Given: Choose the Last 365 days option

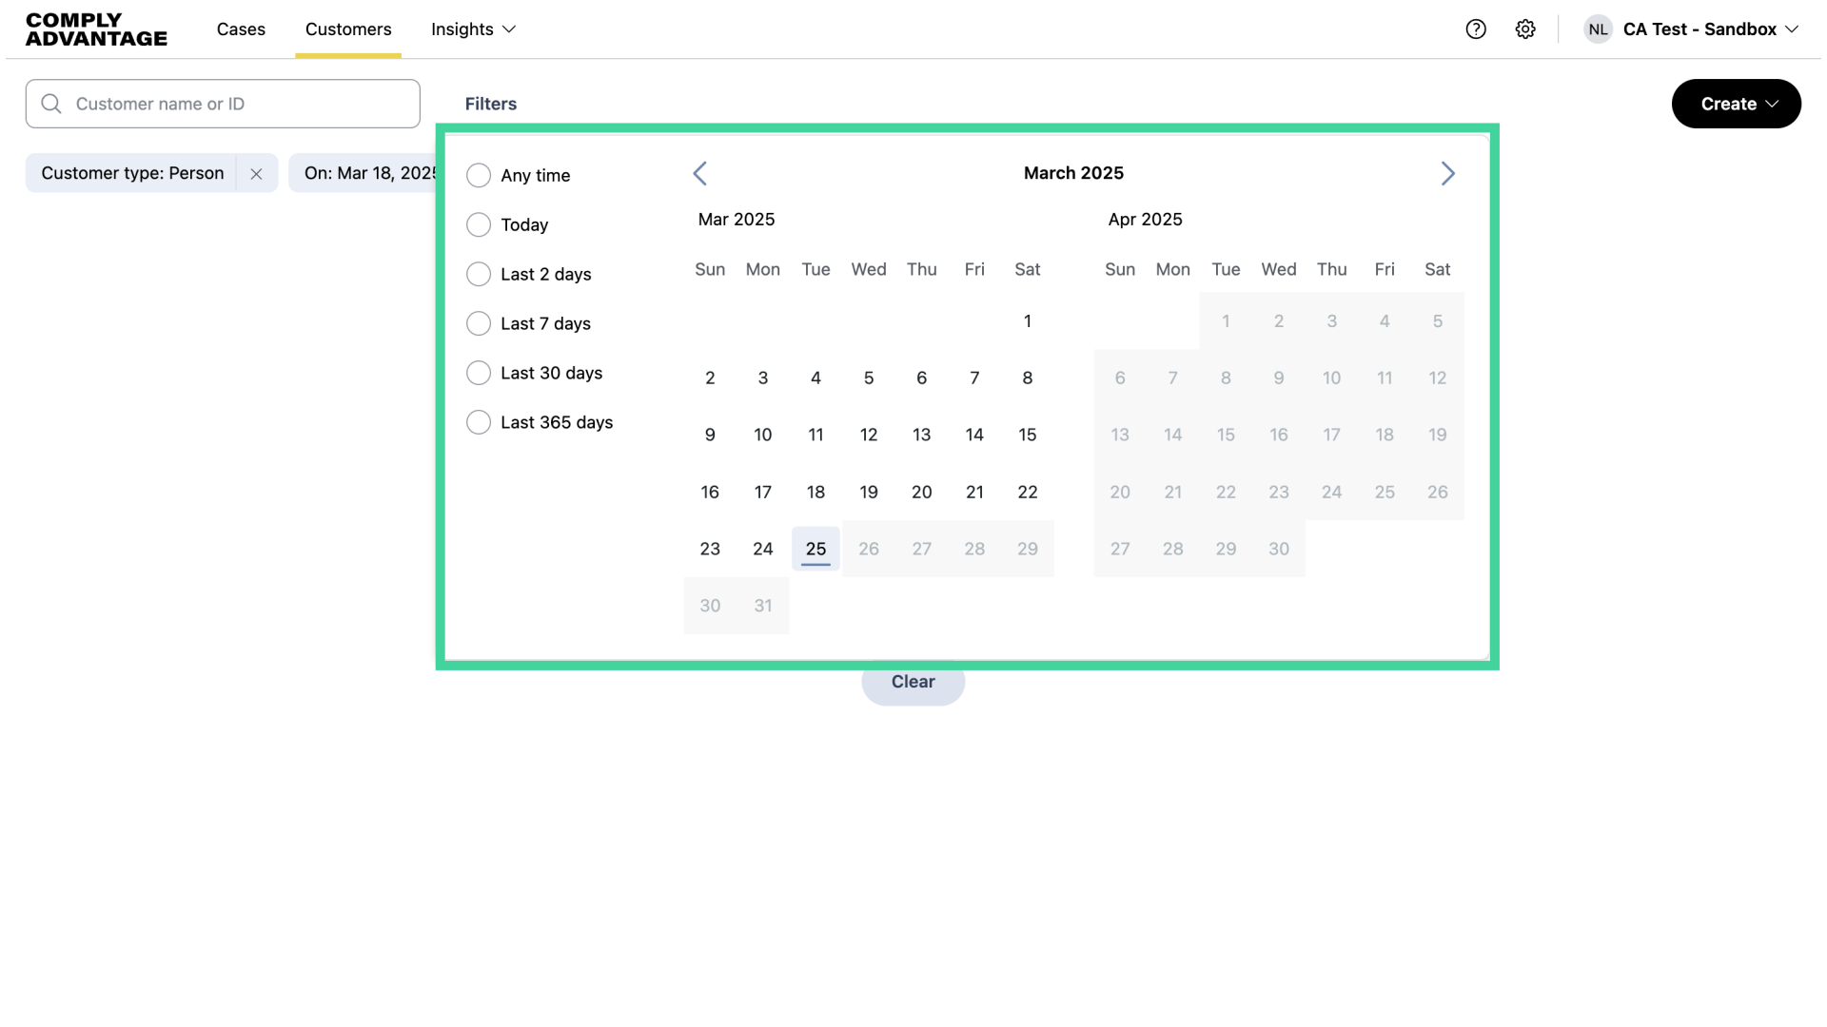Looking at the screenshot, I should tap(479, 422).
